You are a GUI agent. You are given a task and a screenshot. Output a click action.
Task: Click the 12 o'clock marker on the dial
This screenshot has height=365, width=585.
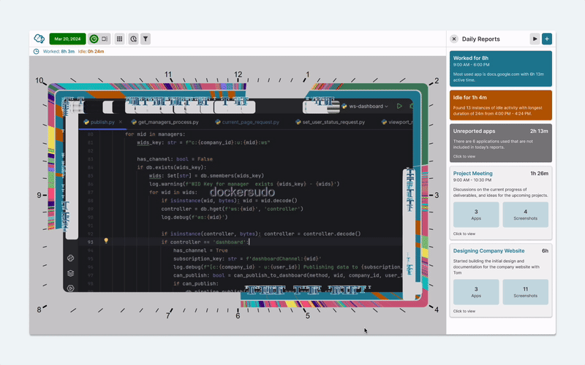pos(238,74)
